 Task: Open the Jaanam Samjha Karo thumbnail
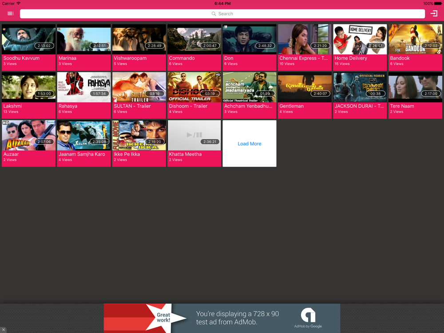[84, 135]
